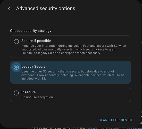Click the text about fallback to legacy S0
Screen dimensions: 142x129
pyautogui.click(x=61, y=53)
